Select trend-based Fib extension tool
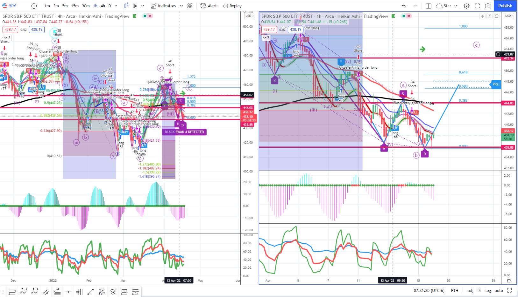This screenshot has height=297, width=518. (x=124, y=291)
